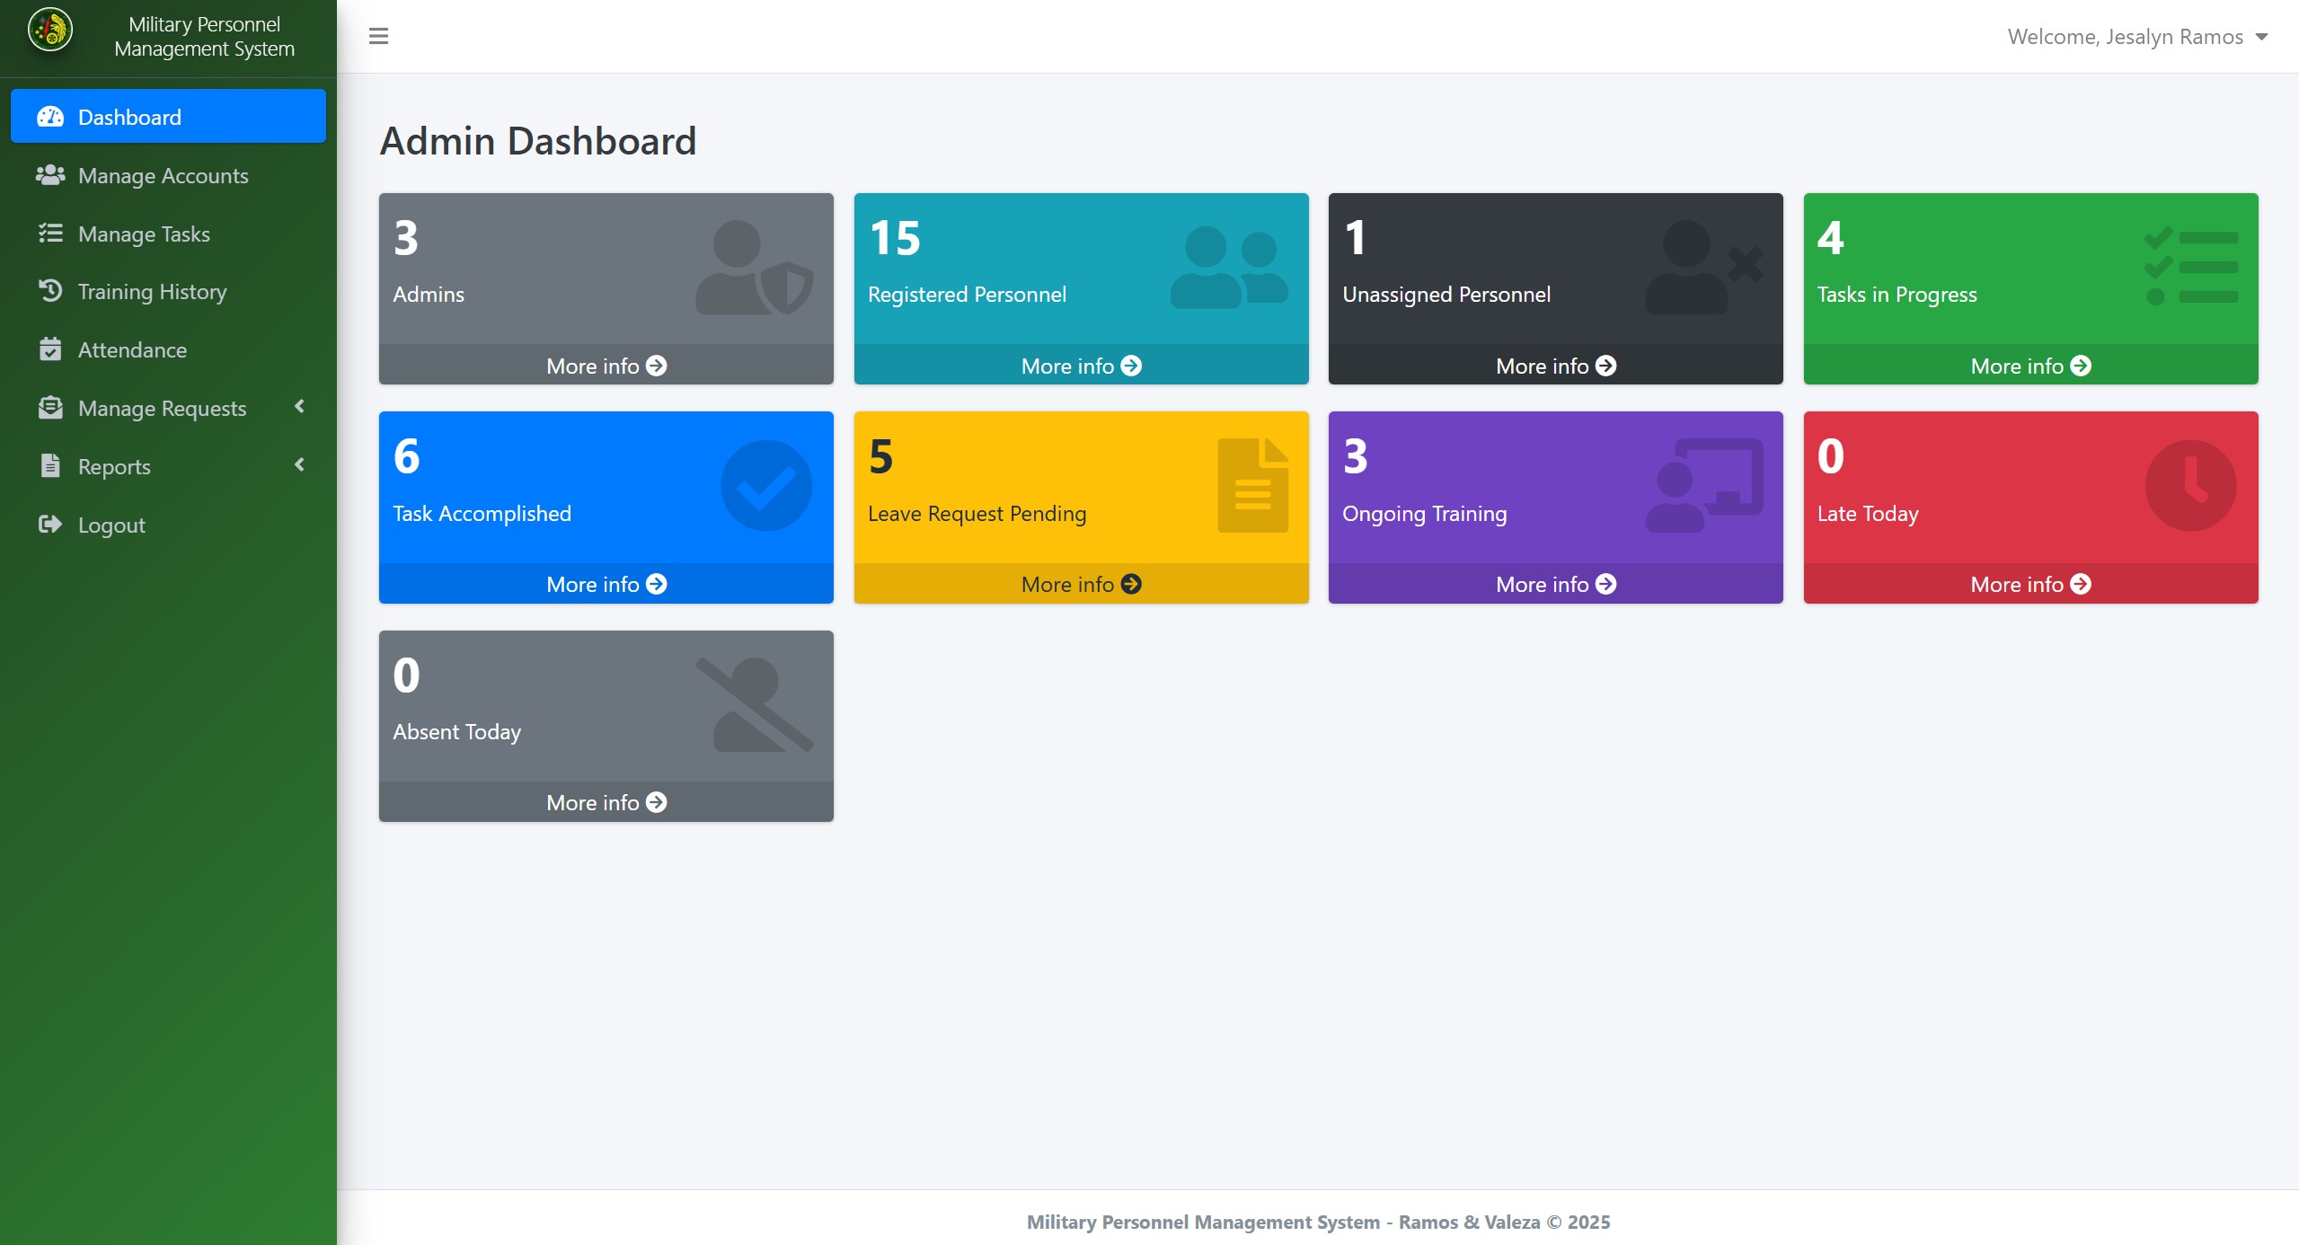This screenshot has height=1245, width=2299.
Task: Click the Attendance calendar-check icon
Action: 50,349
